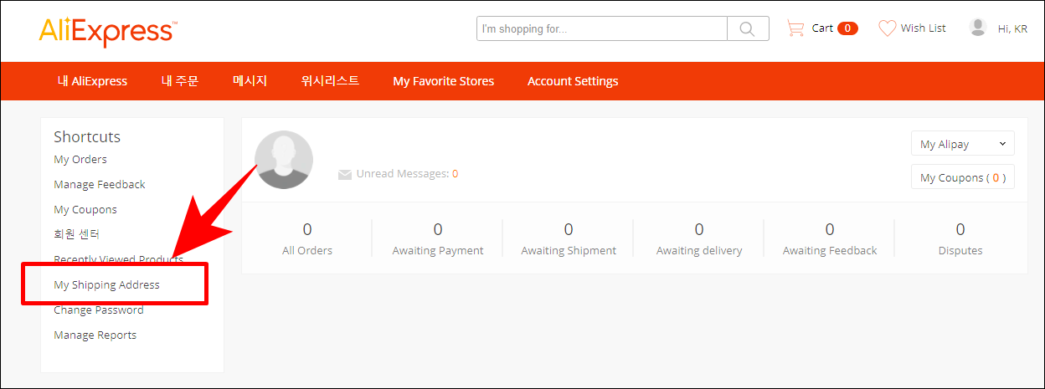Click the Unread Messages envelope icon
This screenshot has width=1045, height=389.
(x=344, y=175)
